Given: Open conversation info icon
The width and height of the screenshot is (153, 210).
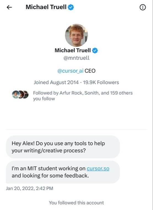Looking at the screenshot, I should [x=143, y=7].
